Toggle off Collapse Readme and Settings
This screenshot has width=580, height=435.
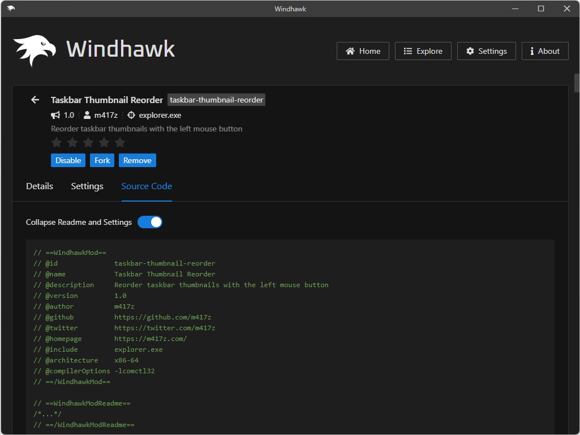tap(150, 222)
